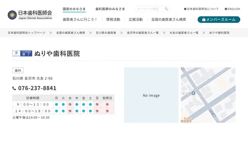This screenshot has height=155, width=248.
Task: Select the 国民のみなさま tab
Action: [74, 9]
